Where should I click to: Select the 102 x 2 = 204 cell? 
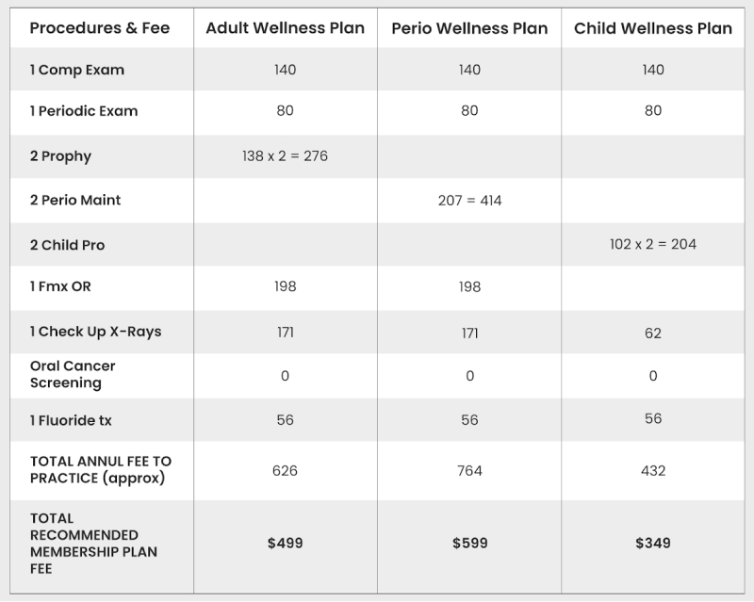coord(653,244)
